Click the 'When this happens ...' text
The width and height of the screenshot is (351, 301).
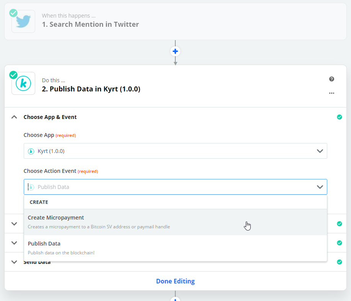pos(69,16)
